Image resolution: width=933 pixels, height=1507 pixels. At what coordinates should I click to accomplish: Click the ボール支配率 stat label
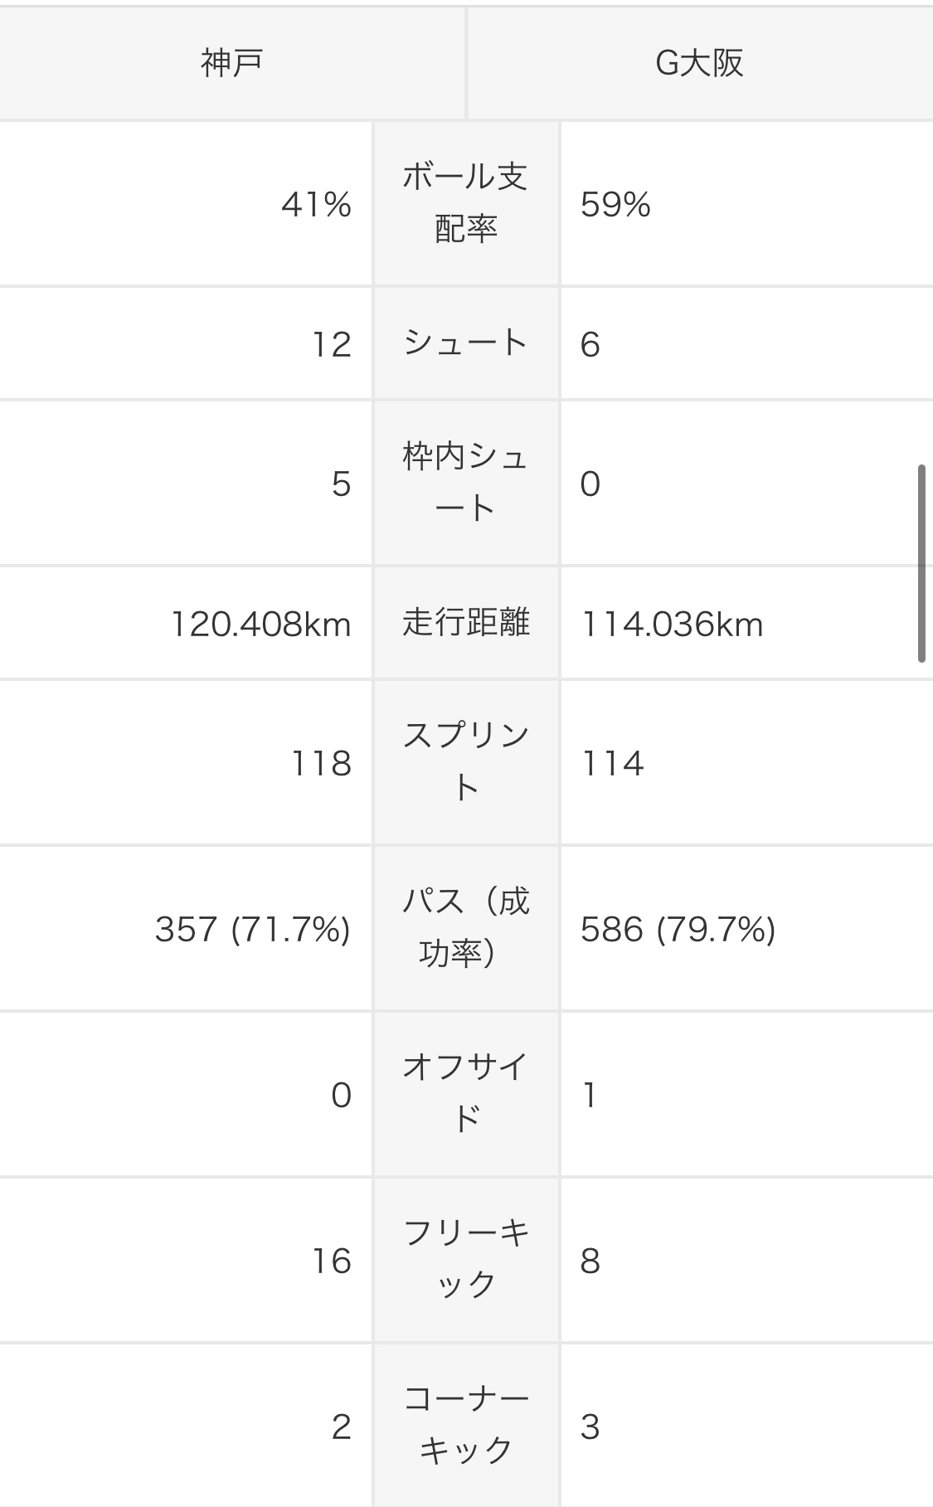(x=466, y=203)
